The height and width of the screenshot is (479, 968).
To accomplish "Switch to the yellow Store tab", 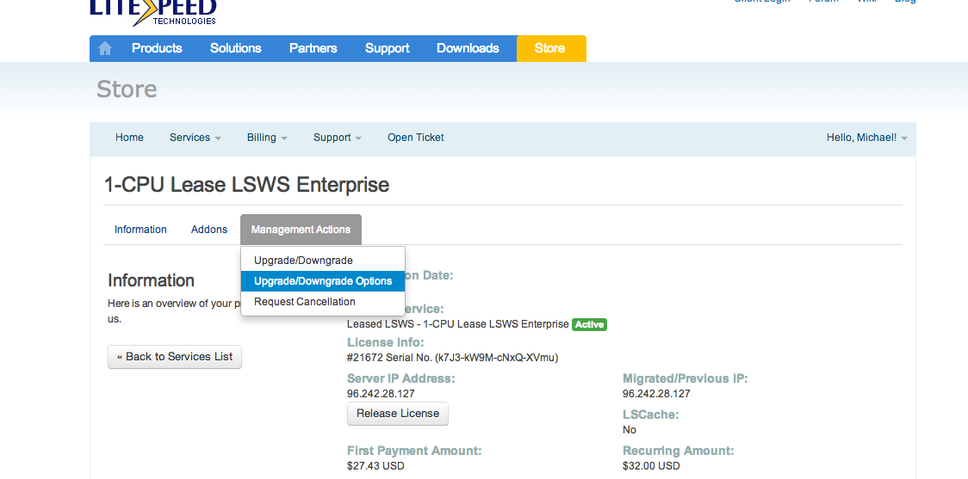I will [x=551, y=49].
